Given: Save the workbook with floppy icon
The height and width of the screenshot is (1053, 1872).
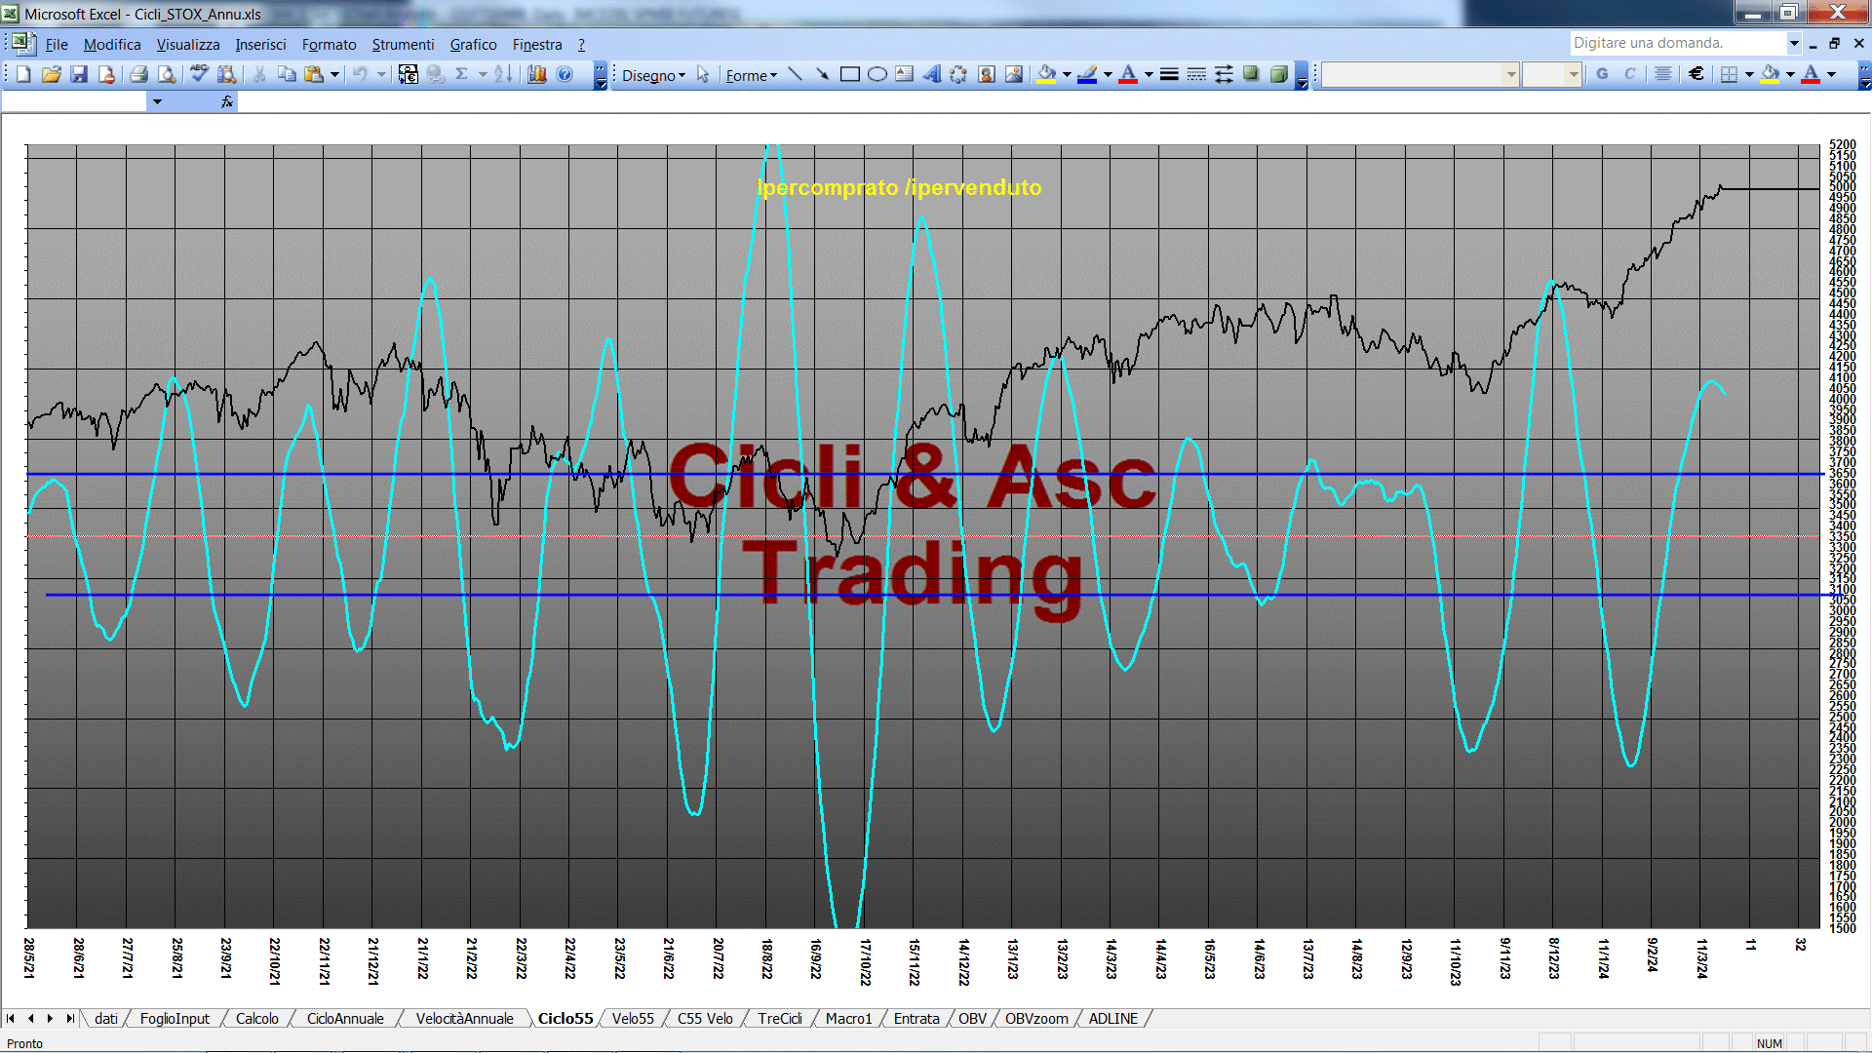Looking at the screenshot, I should coord(79,74).
